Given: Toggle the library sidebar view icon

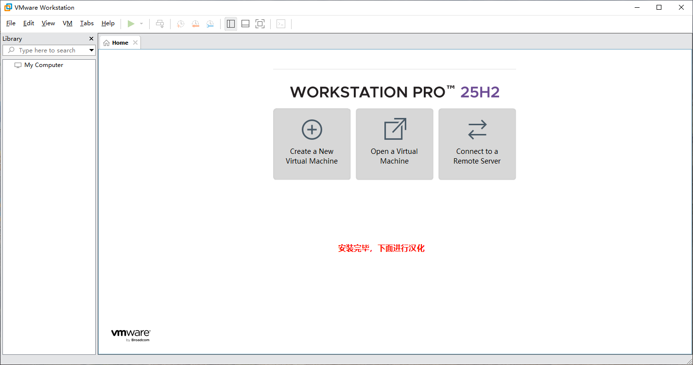Looking at the screenshot, I should (231, 23).
